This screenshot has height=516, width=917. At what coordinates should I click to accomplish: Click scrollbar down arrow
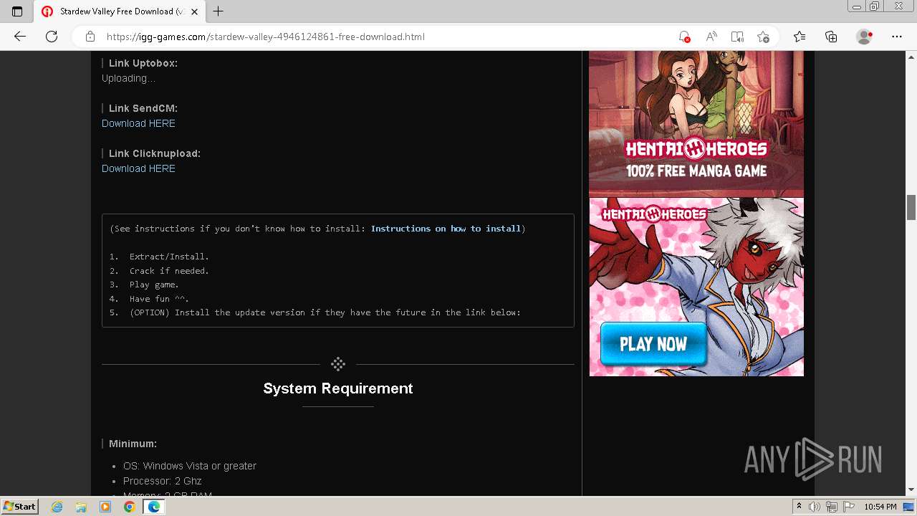911,490
